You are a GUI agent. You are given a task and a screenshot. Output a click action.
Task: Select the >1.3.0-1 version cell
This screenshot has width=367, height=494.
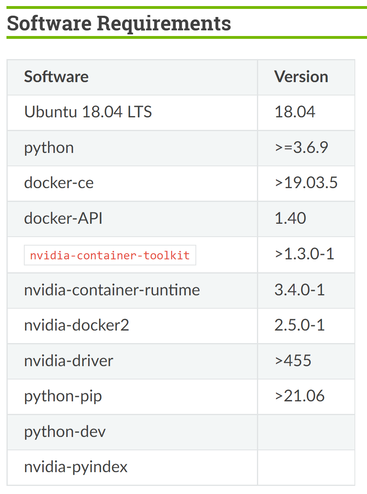[x=304, y=254]
